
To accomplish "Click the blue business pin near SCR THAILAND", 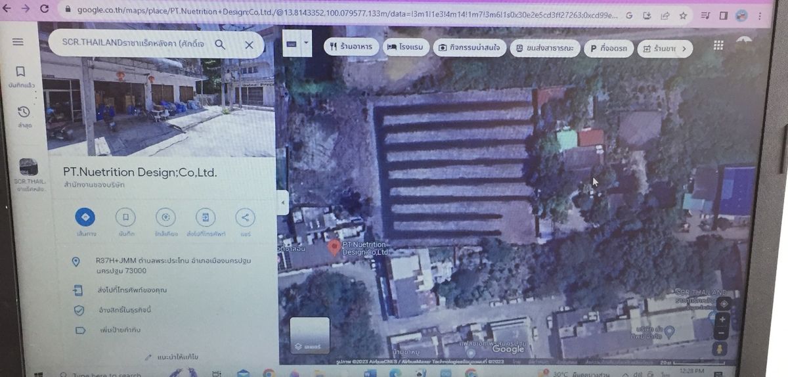I will (669, 332).
